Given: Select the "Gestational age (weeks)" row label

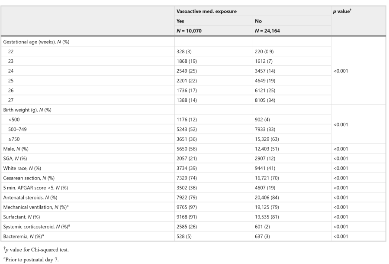Looking at the screenshot, I should coord(32,41).
